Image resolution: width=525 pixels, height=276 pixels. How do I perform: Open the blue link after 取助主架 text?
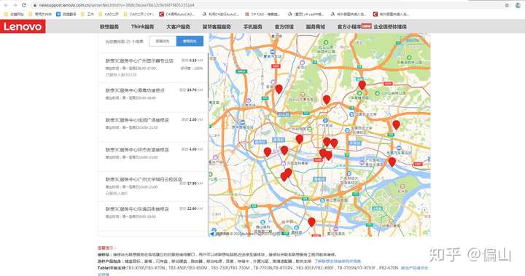coord(338,261)
